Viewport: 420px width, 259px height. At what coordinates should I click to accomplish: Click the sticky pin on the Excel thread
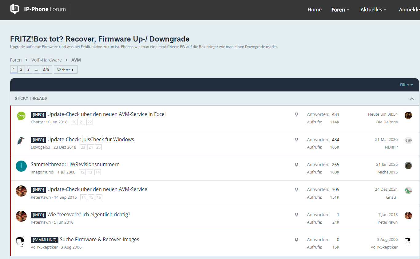pyautogui.click(x=296, y=114)
